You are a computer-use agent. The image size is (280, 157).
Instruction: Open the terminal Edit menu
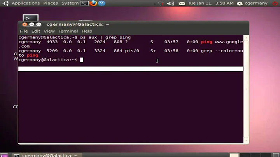[36, 31]
